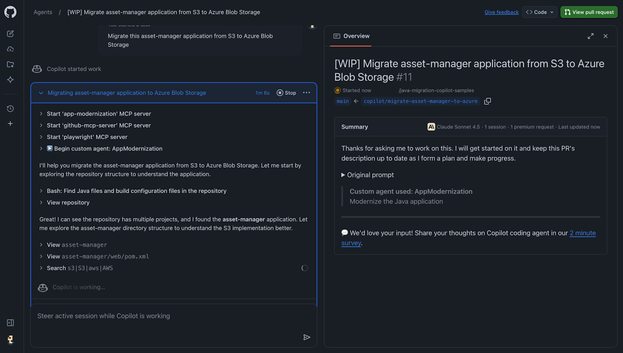Image resolution: width=623 pixels, height=353 pixels.
Task: Open the session history clock icon
Action: pyautogui.click(x=10, y=108)
